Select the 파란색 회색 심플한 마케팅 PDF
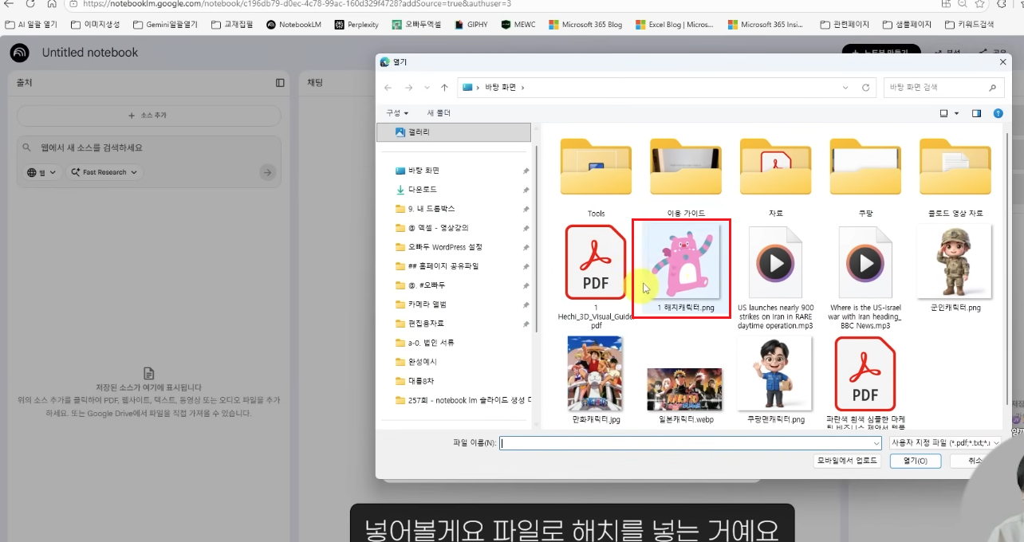 [865, 382]
